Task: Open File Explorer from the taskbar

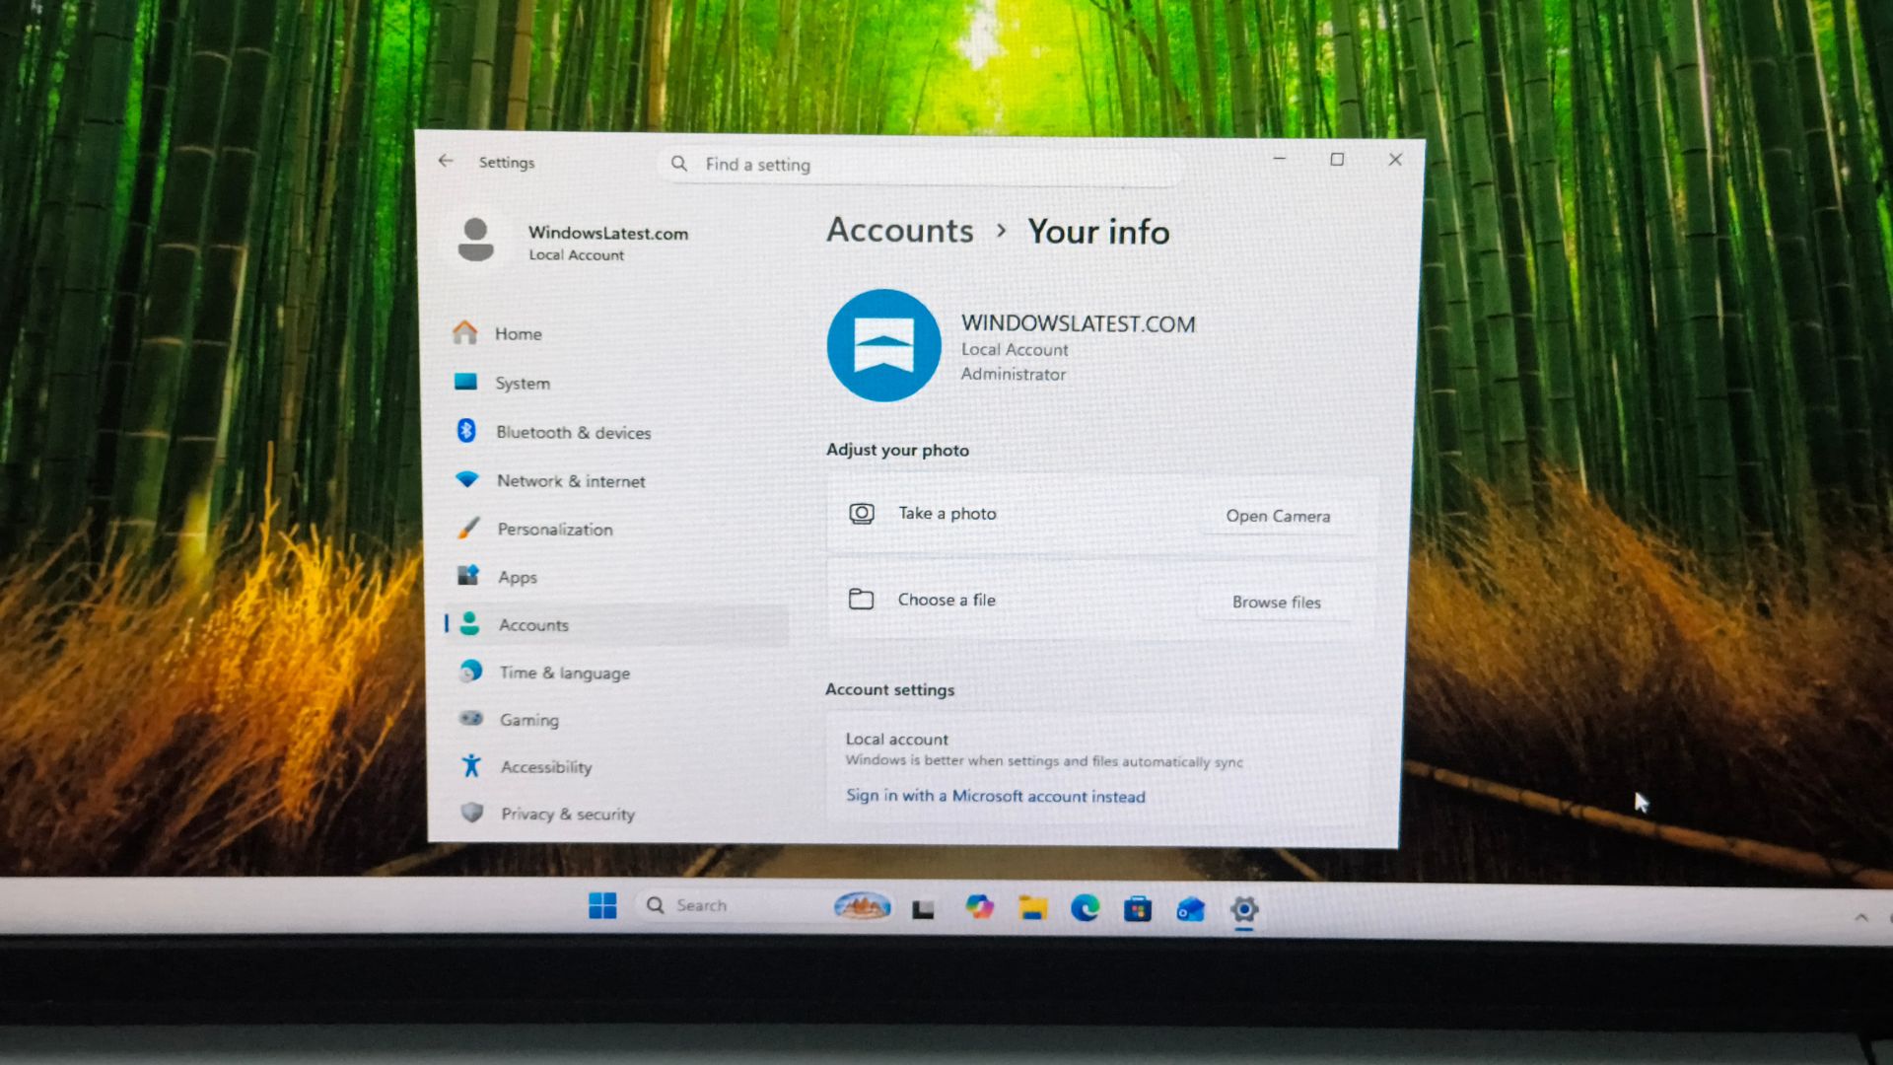Action: [1032, 907]
